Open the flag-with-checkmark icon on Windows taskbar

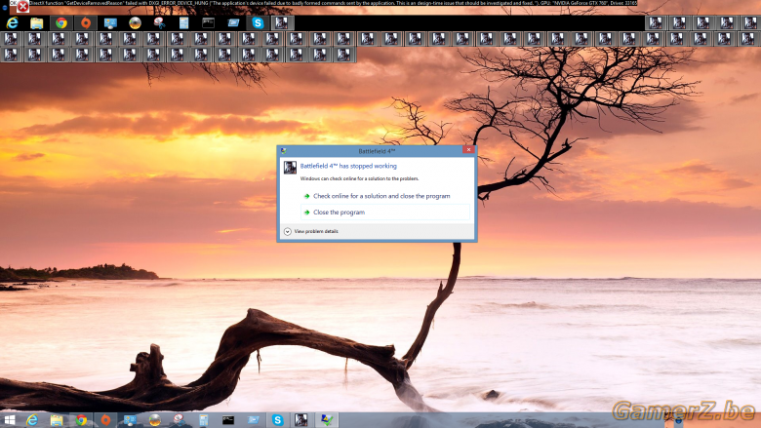click(327, 420)
